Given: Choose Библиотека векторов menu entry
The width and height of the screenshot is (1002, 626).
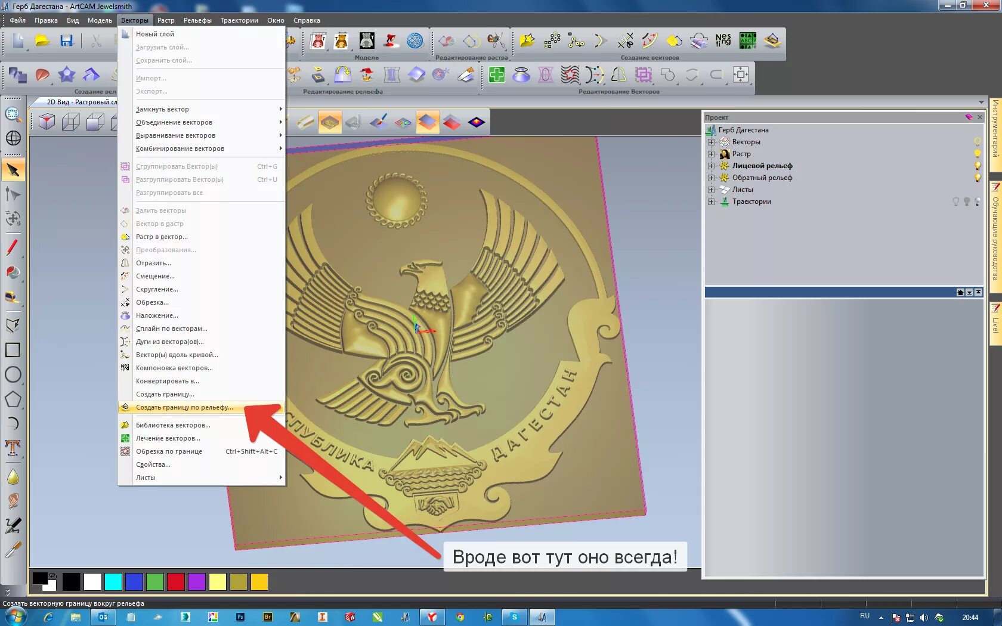Looking at the screenshot, I should click(x=202, y=425).
